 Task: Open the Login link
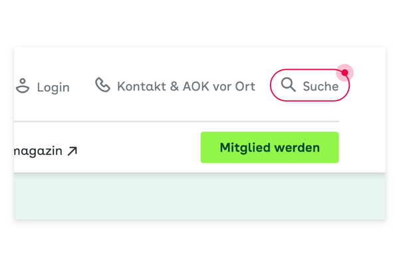(x=43, y=86)
